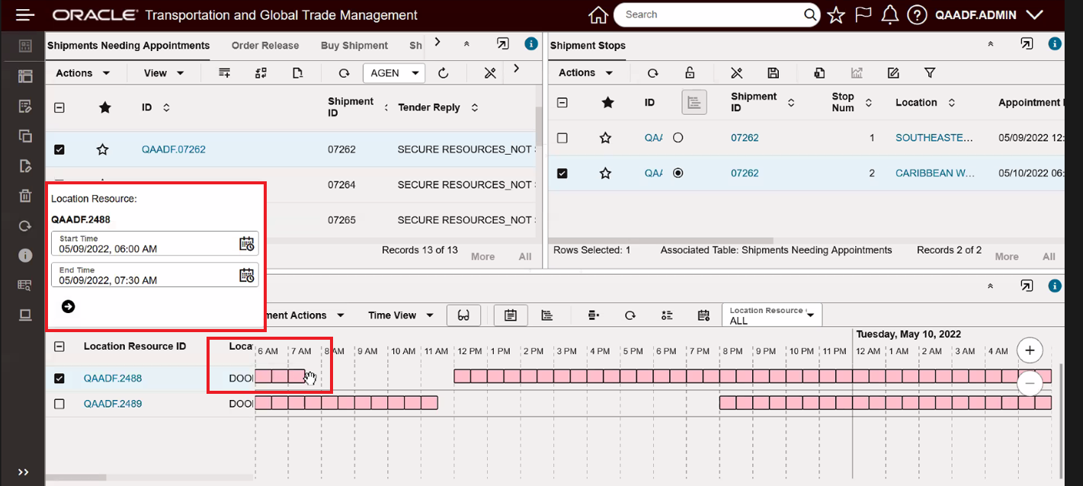Open Start Time calendar picker
The height and width of the screenshot is (486, 1083).
pos(246,244)
